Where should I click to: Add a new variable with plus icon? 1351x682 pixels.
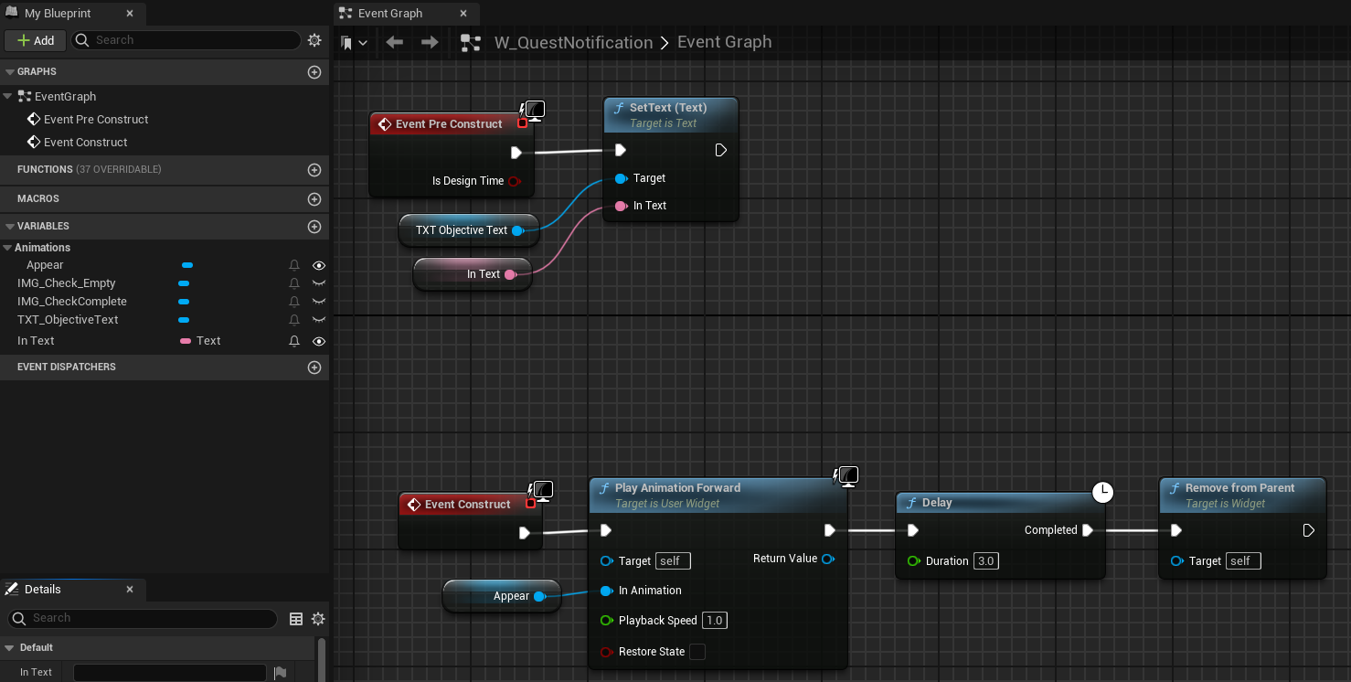pyautogui.click(x=314, y=226)
